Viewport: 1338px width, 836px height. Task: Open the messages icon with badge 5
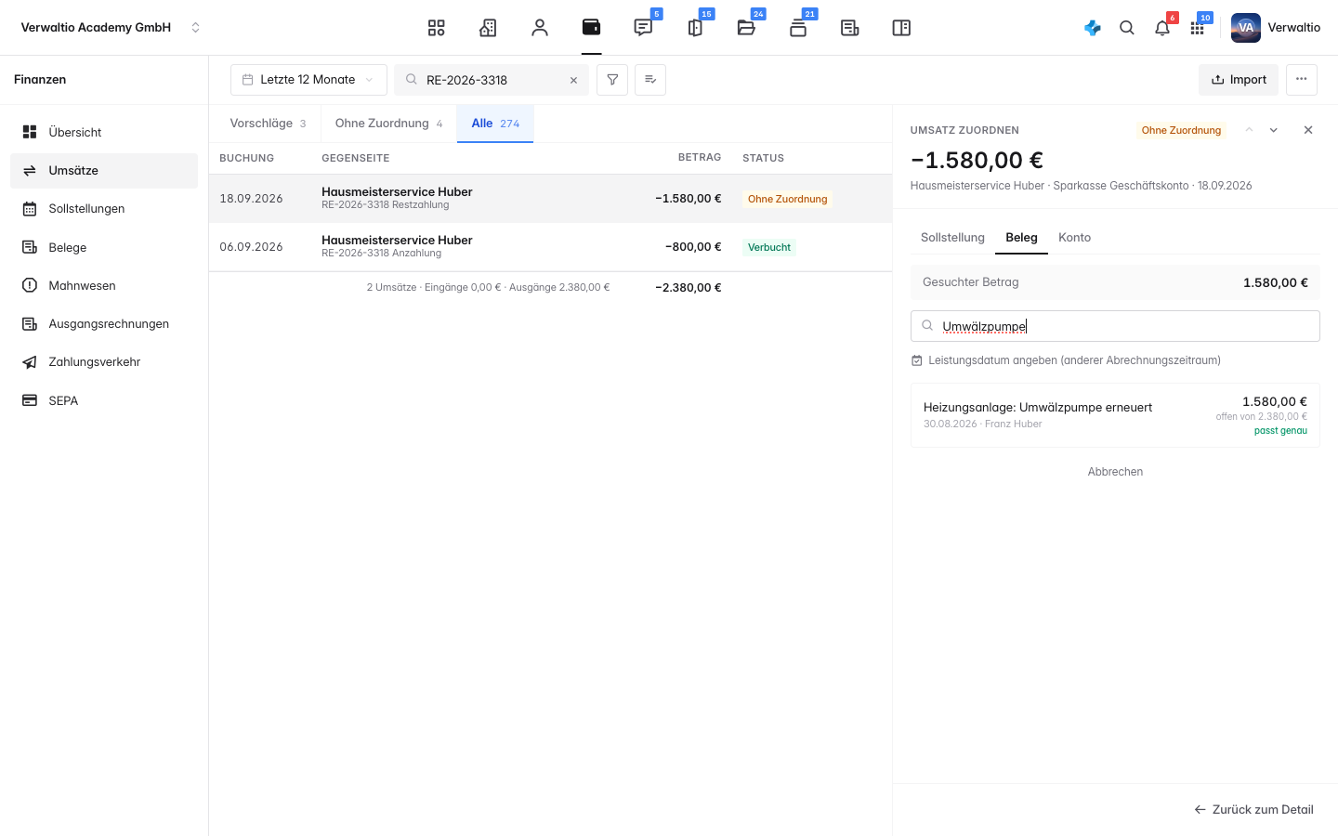(x=643, y=28)
